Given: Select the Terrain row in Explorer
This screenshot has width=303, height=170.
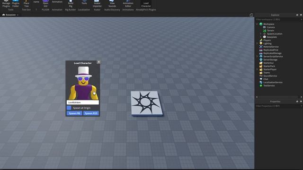Looking at the screenshot, I should 279,30.
